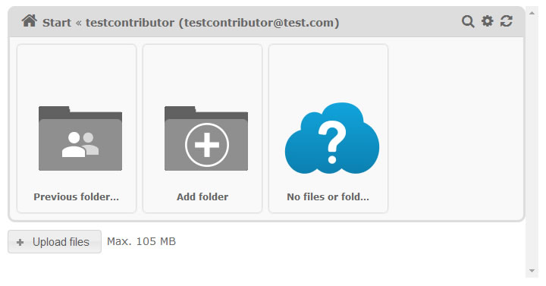Click the scrollbar up arrow
Screen dimensions: 546x286
point(532,13)
